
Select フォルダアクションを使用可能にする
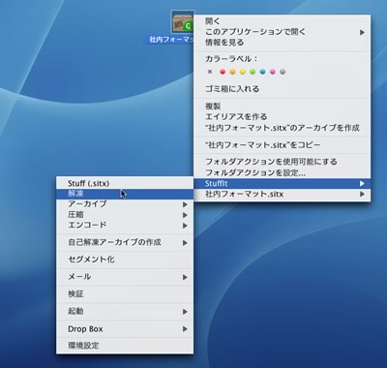tap(283, 162)
